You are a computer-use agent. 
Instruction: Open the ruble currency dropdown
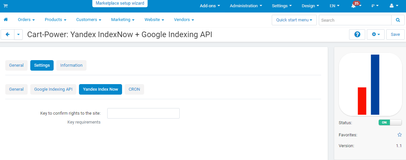(375, 6)
